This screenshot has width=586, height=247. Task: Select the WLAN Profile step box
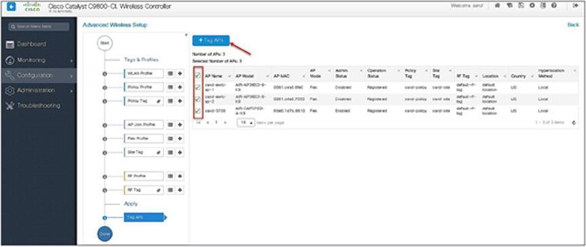(x=144, y=74)
